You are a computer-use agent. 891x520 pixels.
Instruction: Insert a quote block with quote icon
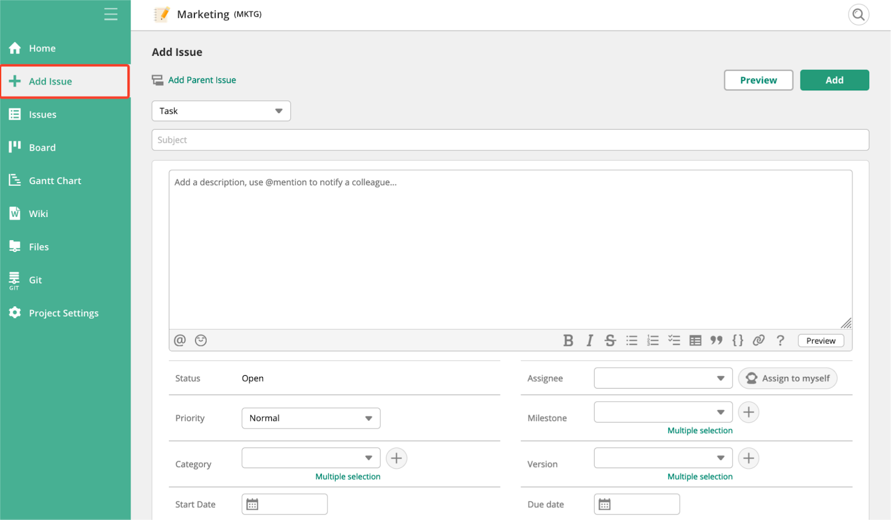717,340
